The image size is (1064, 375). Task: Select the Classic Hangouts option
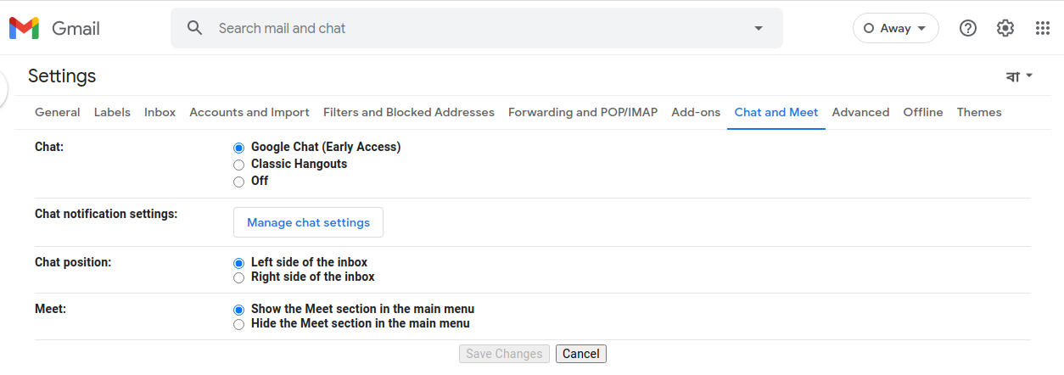[x=239, y=165]
